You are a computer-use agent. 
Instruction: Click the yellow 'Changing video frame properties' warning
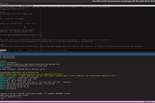click(32, 74)
